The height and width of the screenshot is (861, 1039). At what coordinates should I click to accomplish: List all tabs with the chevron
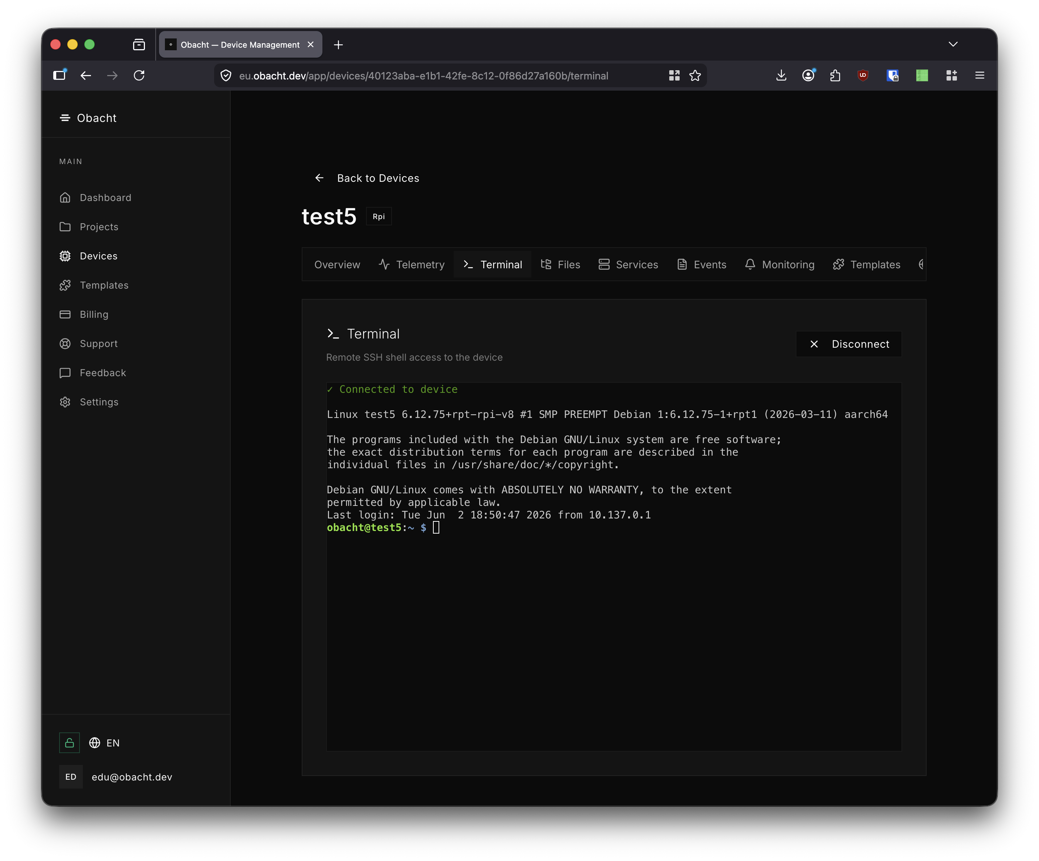[953, 44]
